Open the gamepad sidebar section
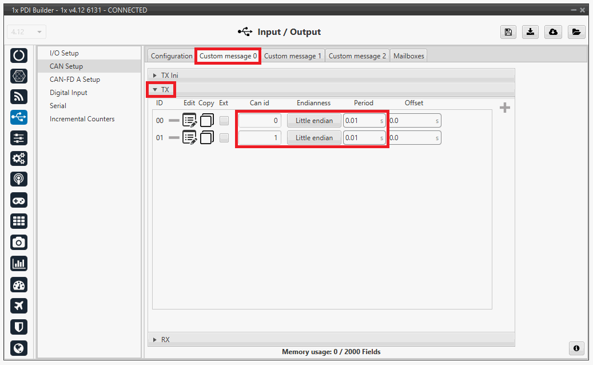Image resolution: width=593 pixels, height=365 pixels. tap(19, 200)
